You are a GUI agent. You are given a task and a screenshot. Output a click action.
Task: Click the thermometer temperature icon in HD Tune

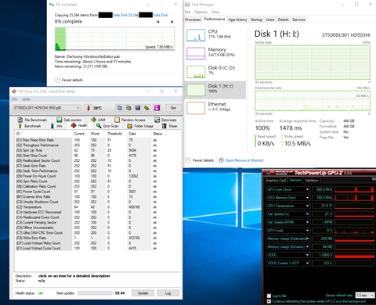pos(89,108)
